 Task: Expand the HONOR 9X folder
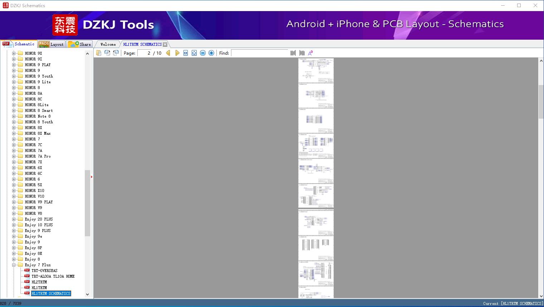14,53
